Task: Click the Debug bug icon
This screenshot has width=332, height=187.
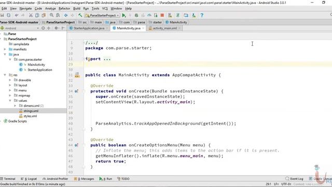Action: pyautogui.click(x=136, y=15)
